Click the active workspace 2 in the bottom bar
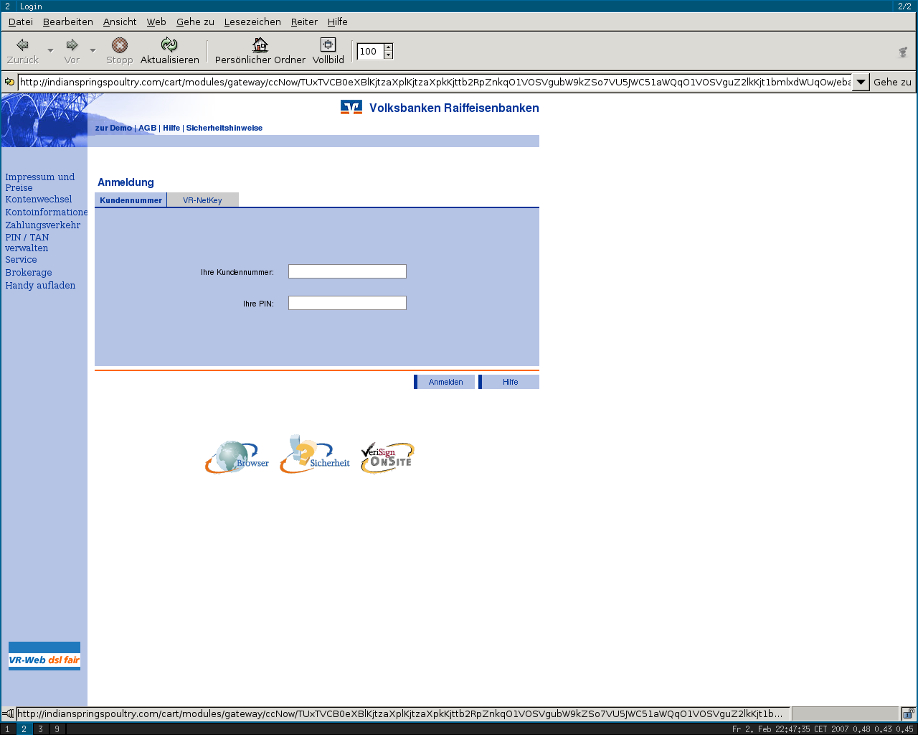This screenshot has width=918, height=735. [24, 729]
